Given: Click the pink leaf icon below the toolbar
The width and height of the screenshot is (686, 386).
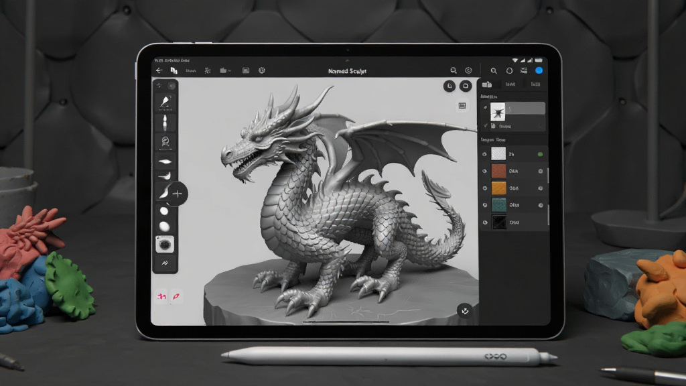Looking at the screenshot, I should (x=176, y=296).
